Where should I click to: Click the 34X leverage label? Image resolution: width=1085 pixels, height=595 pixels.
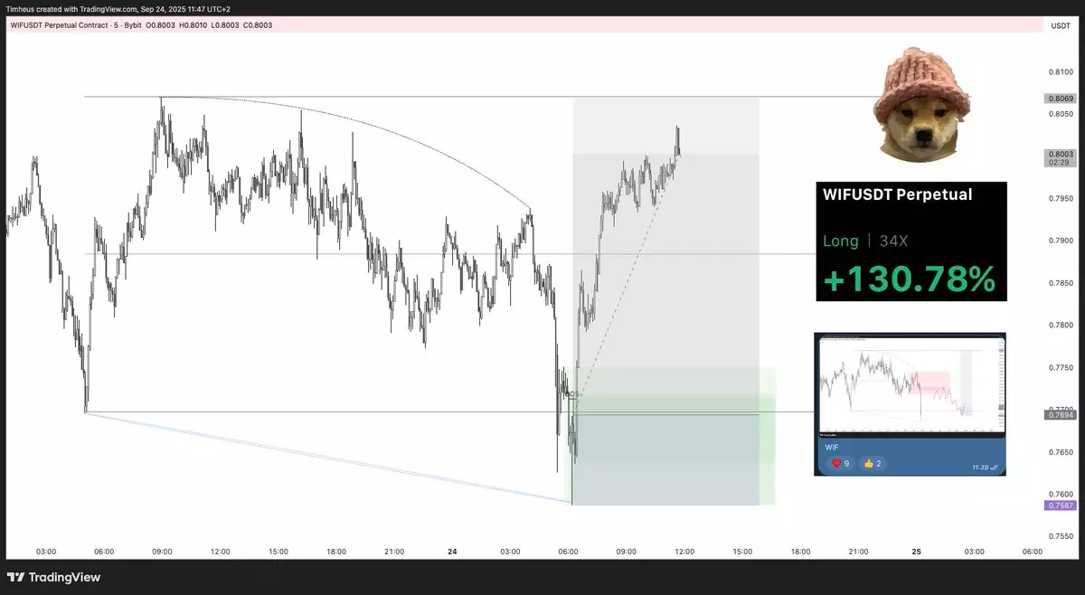pyautogui.click(x=897, y=241)
